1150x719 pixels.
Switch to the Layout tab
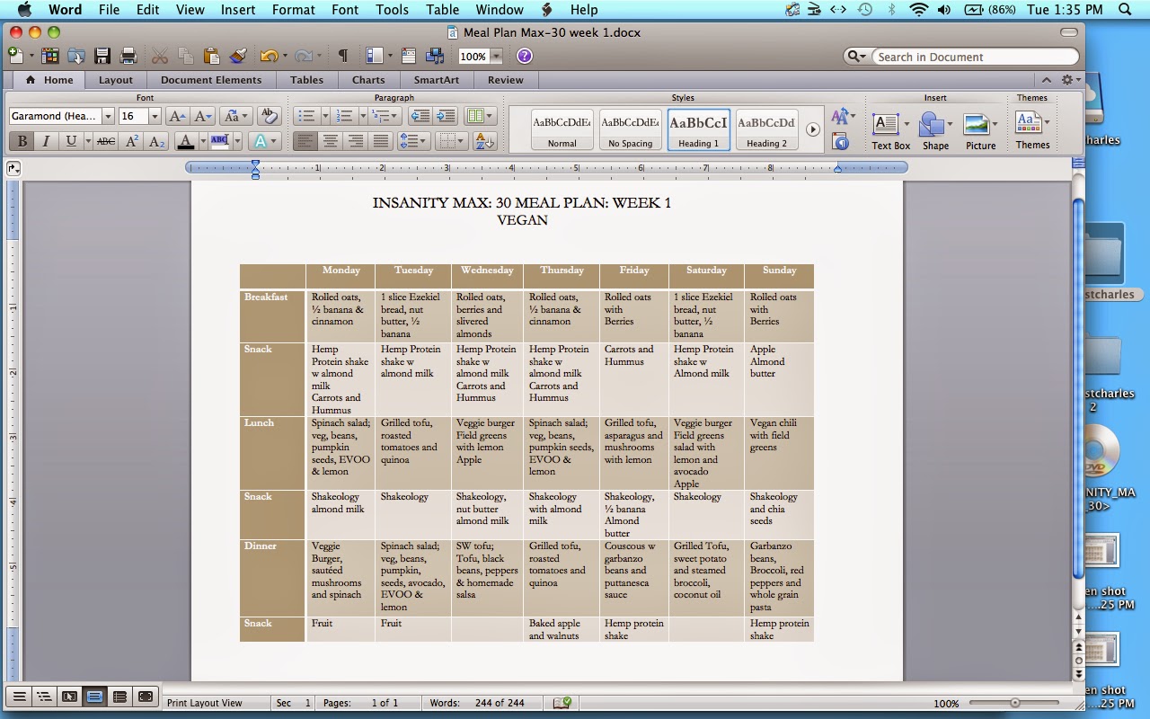click(x=116, y=80)
